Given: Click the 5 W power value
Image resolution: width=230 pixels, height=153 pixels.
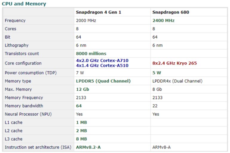Looking at the screenshot, I should 157,73.
